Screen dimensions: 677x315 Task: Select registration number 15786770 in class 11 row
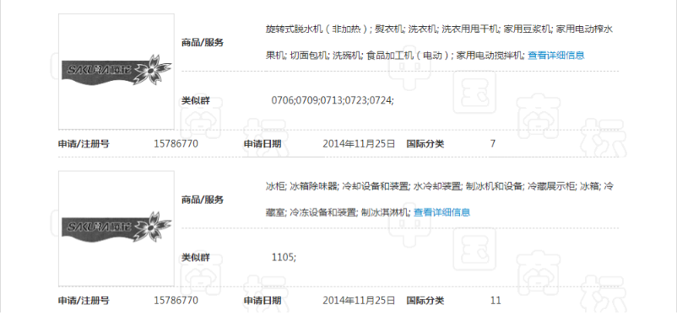click(176, 301)
